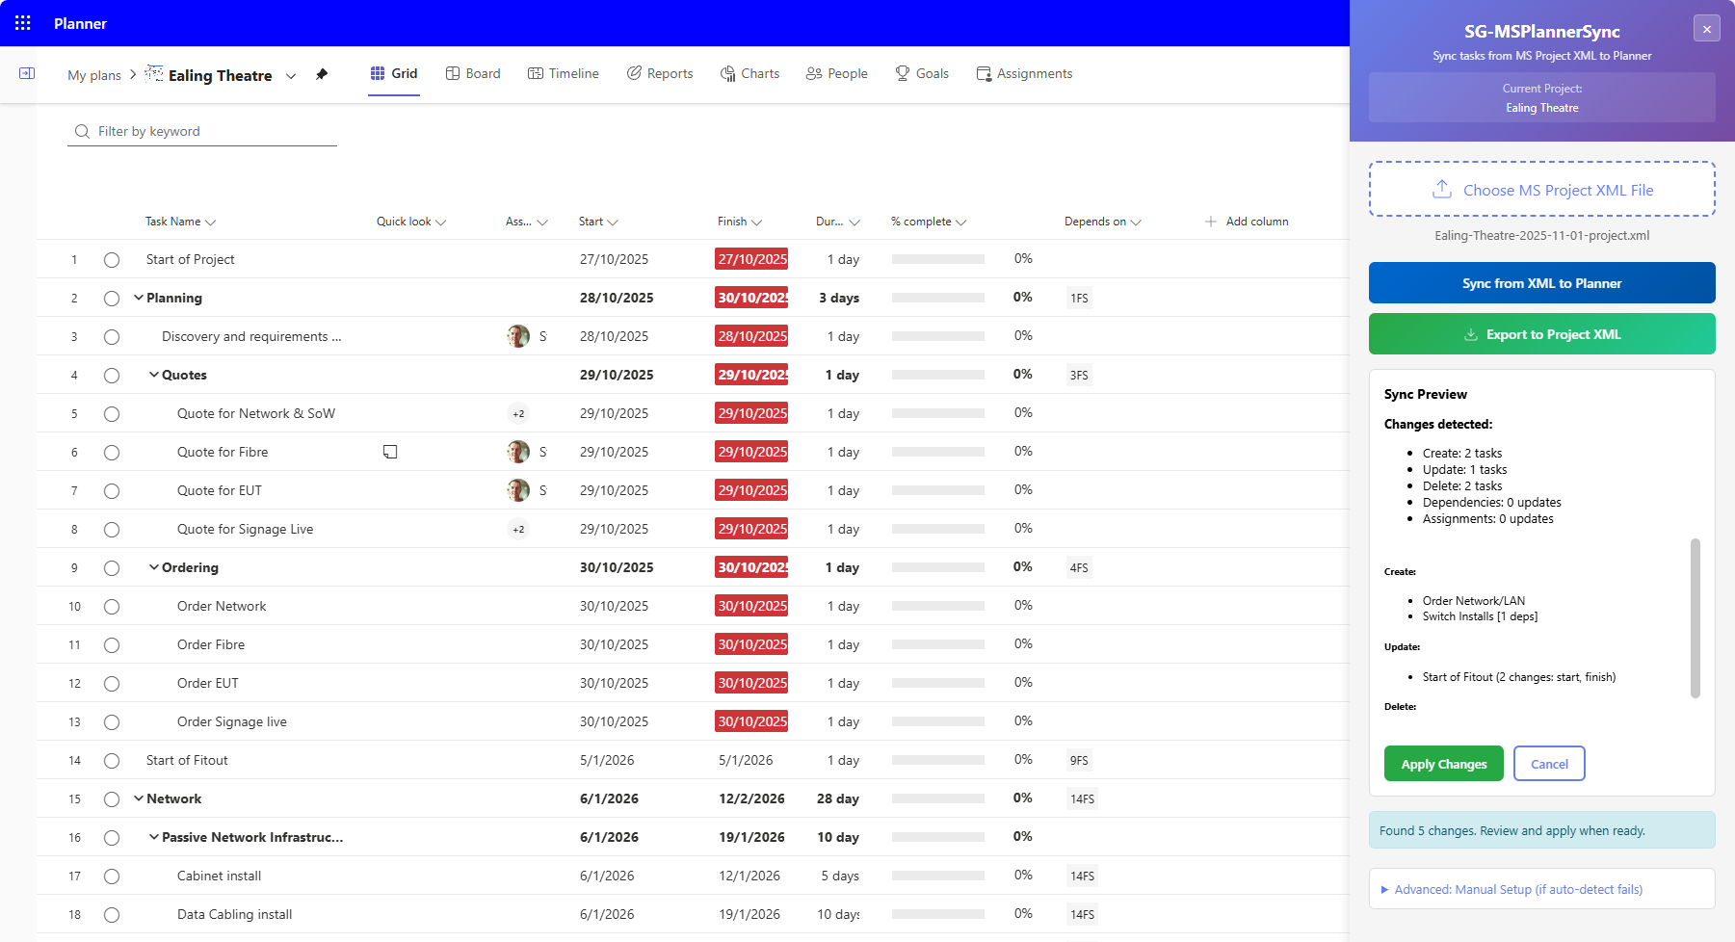
Task: Pin the Ealing Theatre plan
Action: (322, 74)
